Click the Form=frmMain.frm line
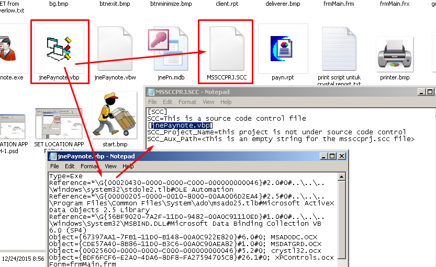436x267 pixels. coord(82,264)
